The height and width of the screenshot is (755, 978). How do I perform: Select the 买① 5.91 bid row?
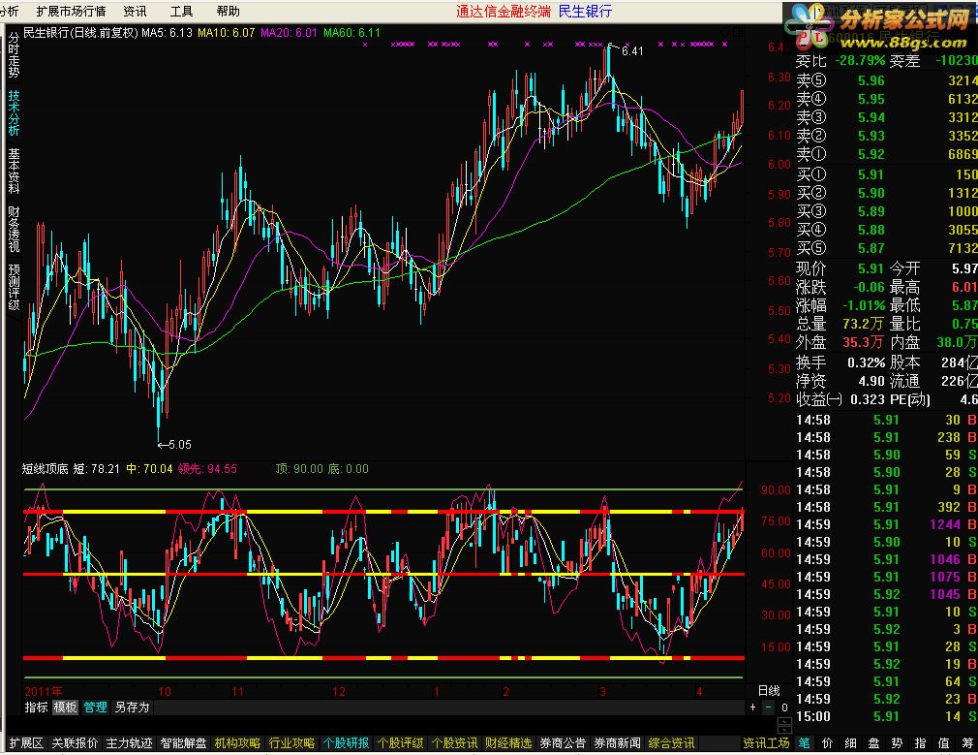(x=886, y=174)
